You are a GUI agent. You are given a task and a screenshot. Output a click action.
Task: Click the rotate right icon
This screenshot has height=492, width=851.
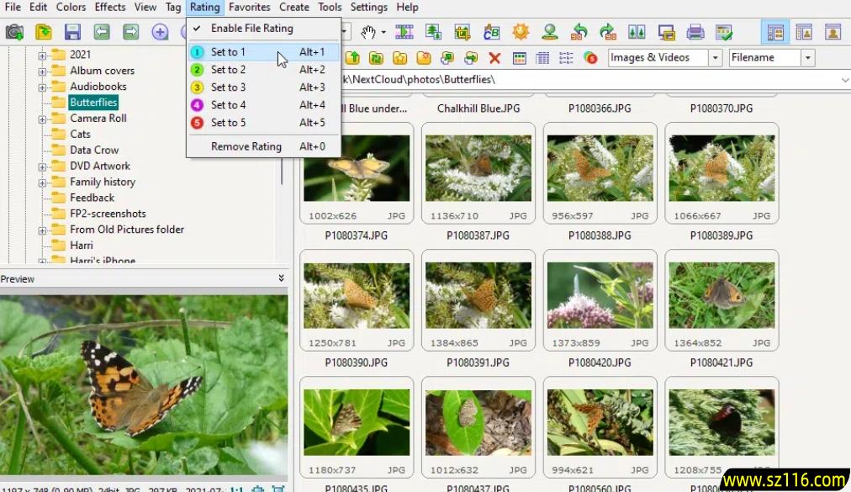[608, 34]
